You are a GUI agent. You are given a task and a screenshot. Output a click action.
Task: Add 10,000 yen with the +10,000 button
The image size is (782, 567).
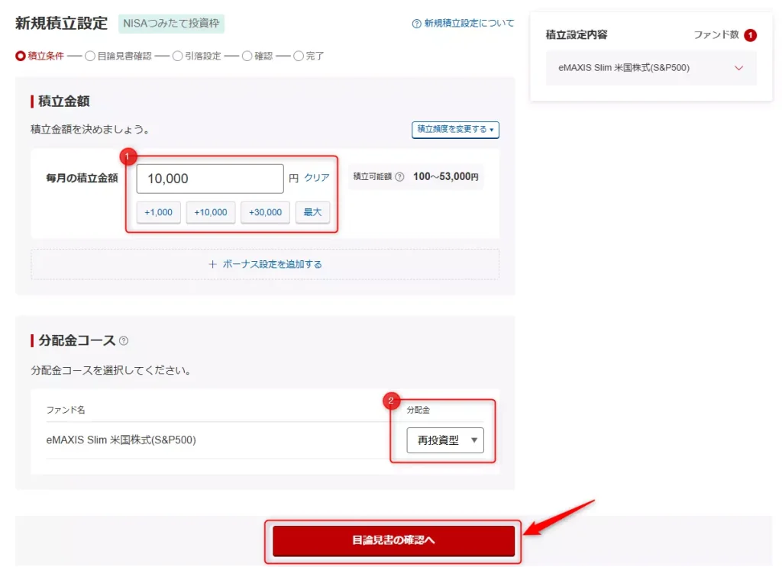point(211,213)
